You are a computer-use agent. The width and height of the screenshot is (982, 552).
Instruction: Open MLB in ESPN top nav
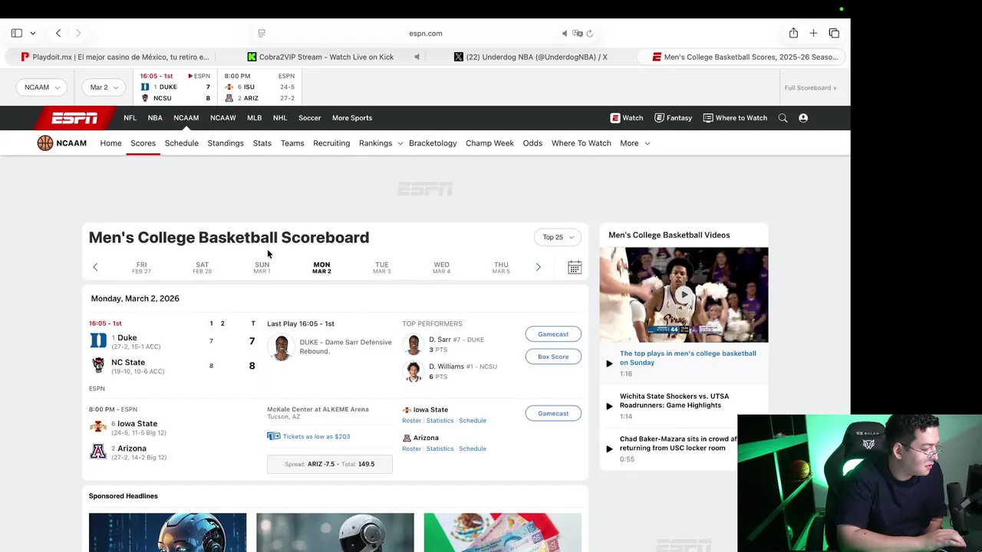coord(254,118)
